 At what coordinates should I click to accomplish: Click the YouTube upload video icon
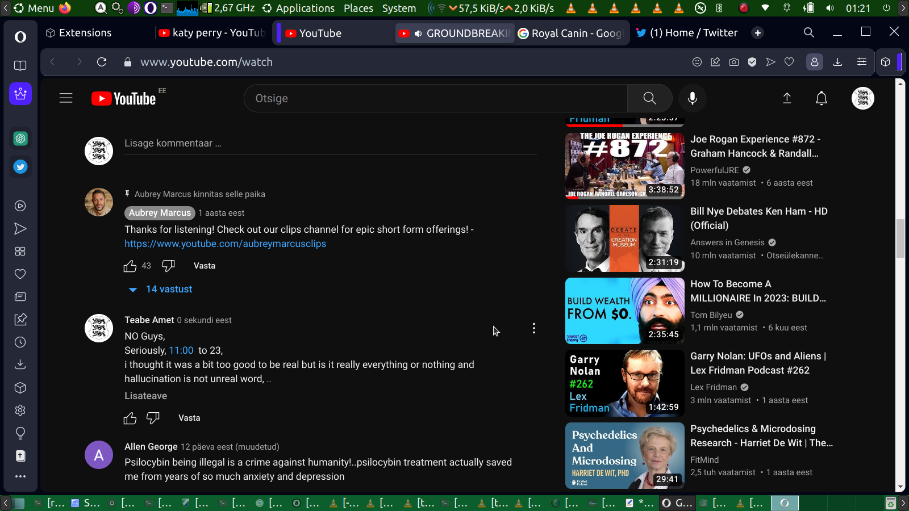click(787, 98)
